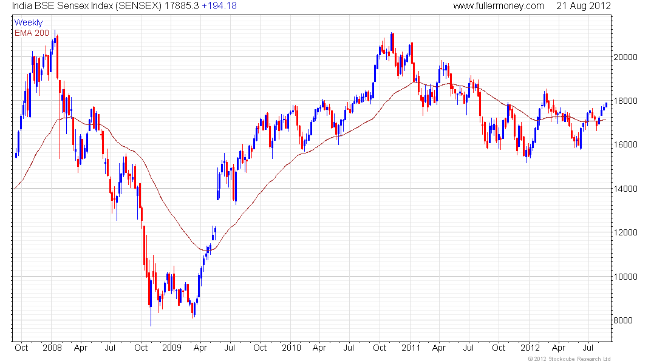This screenshot has height=364, width=668.
Task: Click the 18000 price axis label
Action: [625, 101]
